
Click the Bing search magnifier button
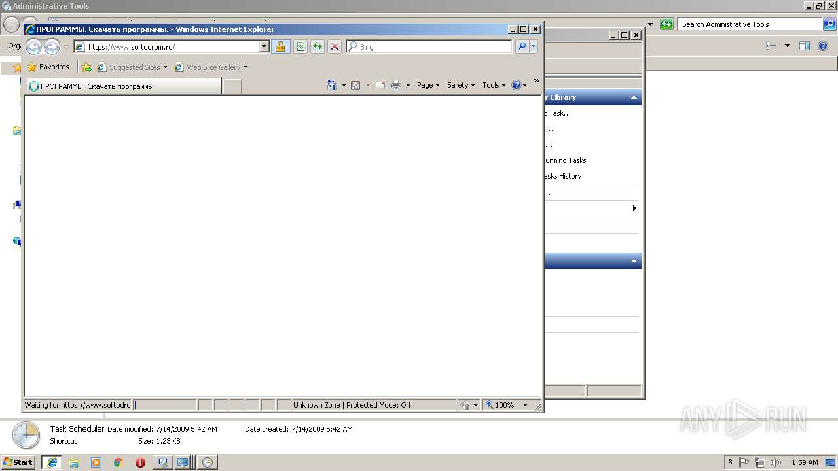click(x=522, y=46)
